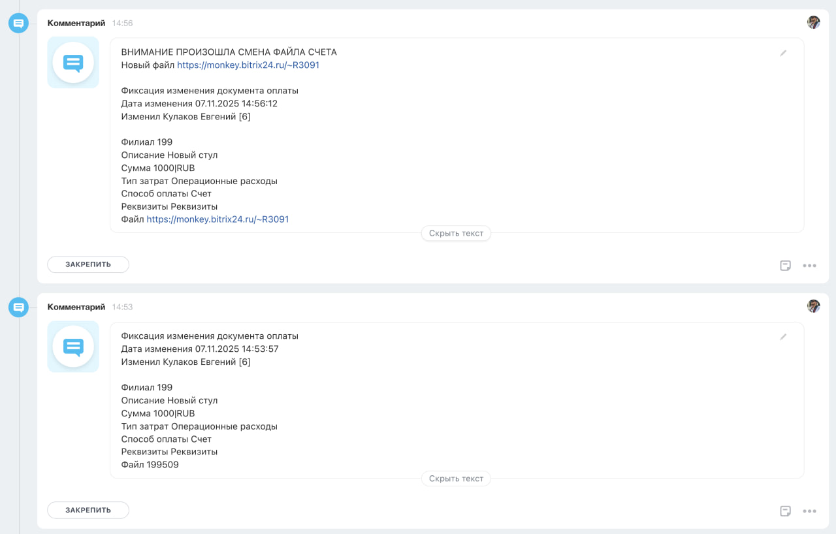Click the author avatar on 14:53 comment
Image resolution: width=836 pixels, height=534 pixels.
coord(813,306)
